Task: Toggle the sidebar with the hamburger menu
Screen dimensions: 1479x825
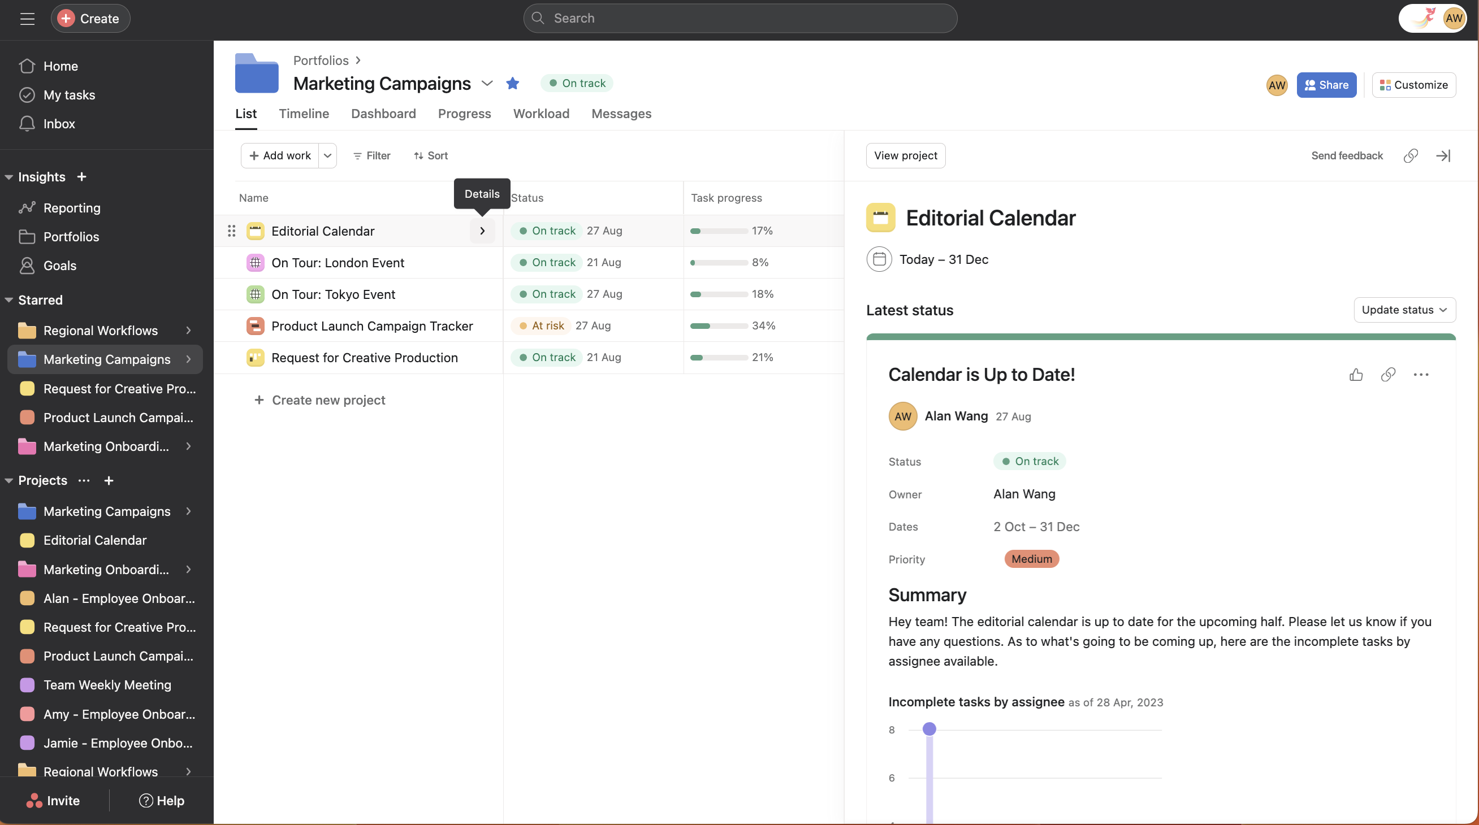Action: pyautogui.click(x=27, y=18)
